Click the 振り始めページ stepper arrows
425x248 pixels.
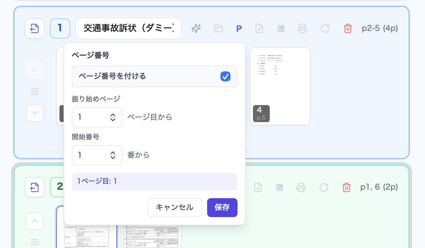(113, 117)
